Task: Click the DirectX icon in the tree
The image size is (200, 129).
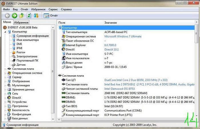Action: (x=9, y=98)
